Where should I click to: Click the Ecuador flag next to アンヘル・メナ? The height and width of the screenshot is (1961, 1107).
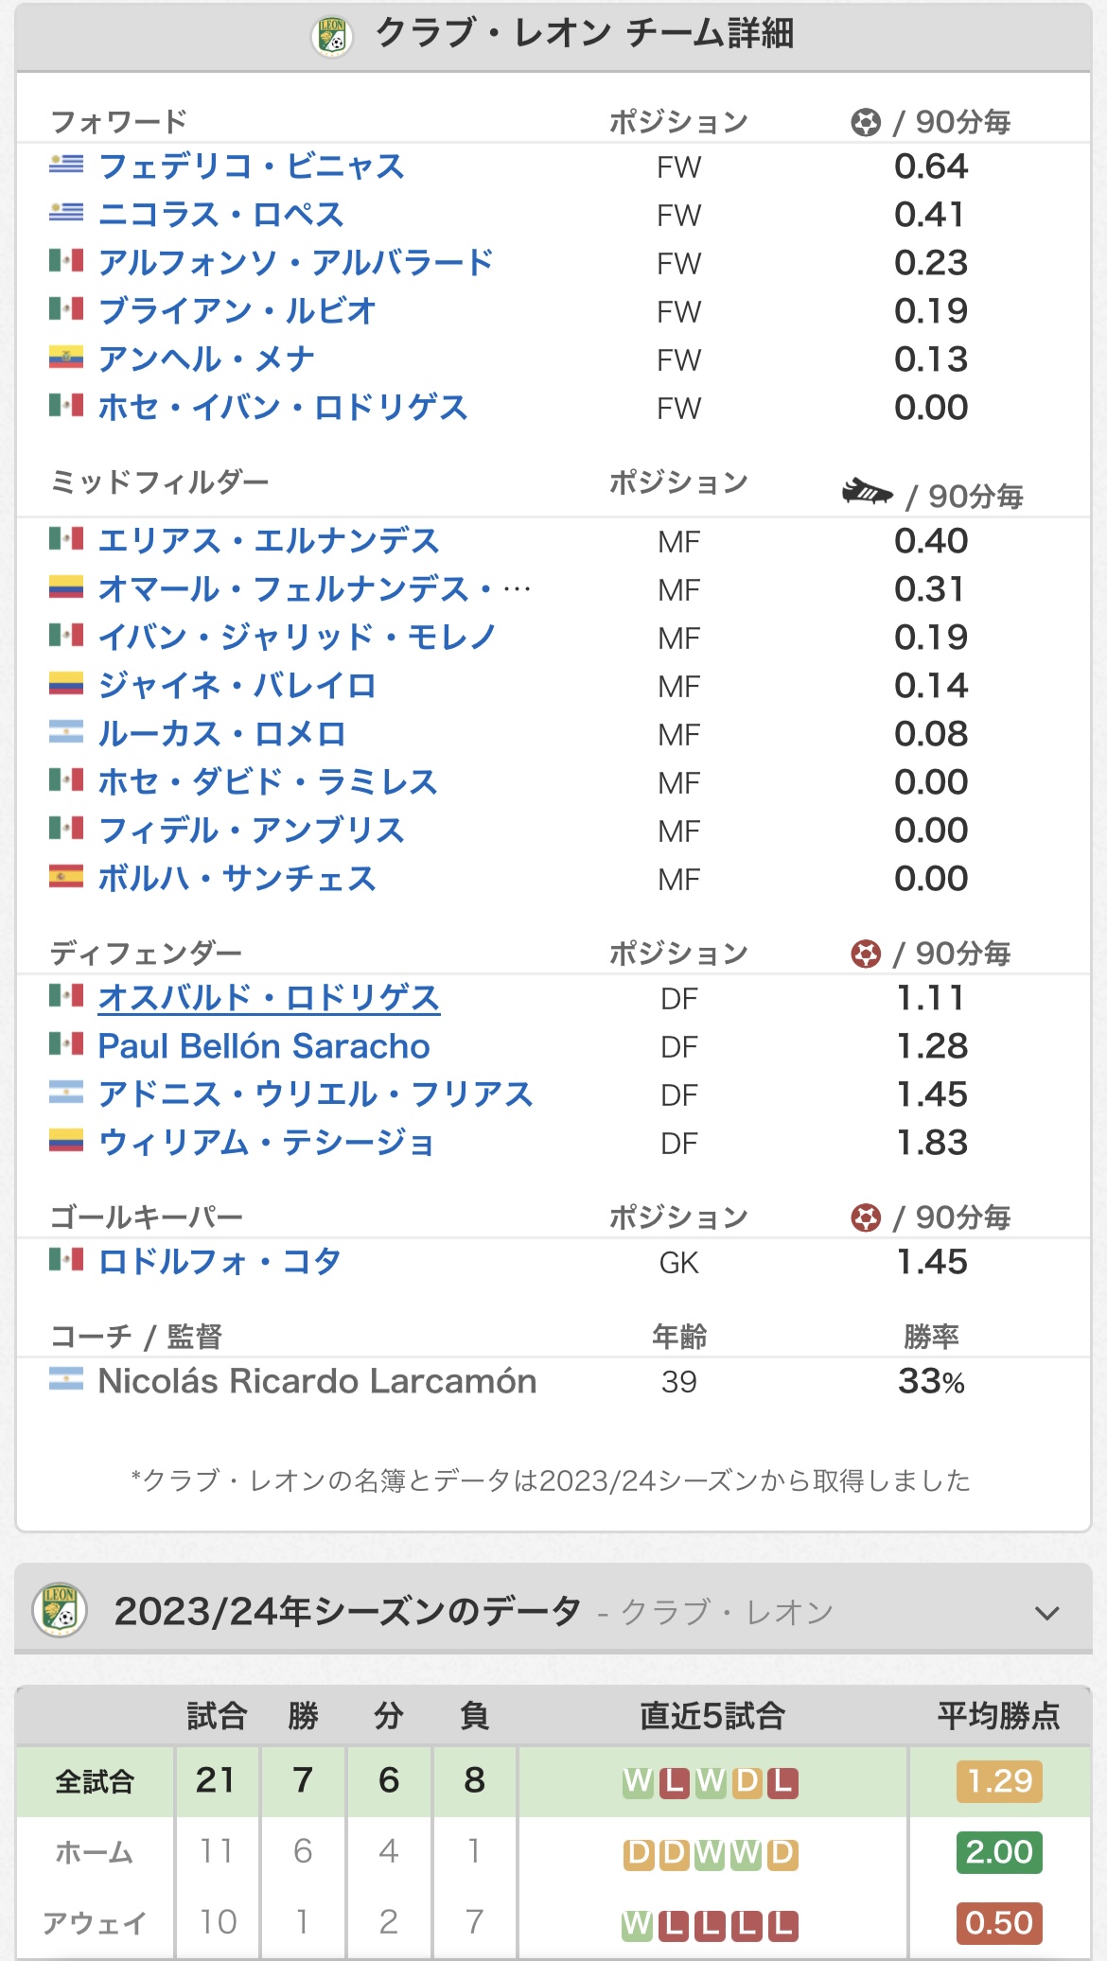(66, 358)
